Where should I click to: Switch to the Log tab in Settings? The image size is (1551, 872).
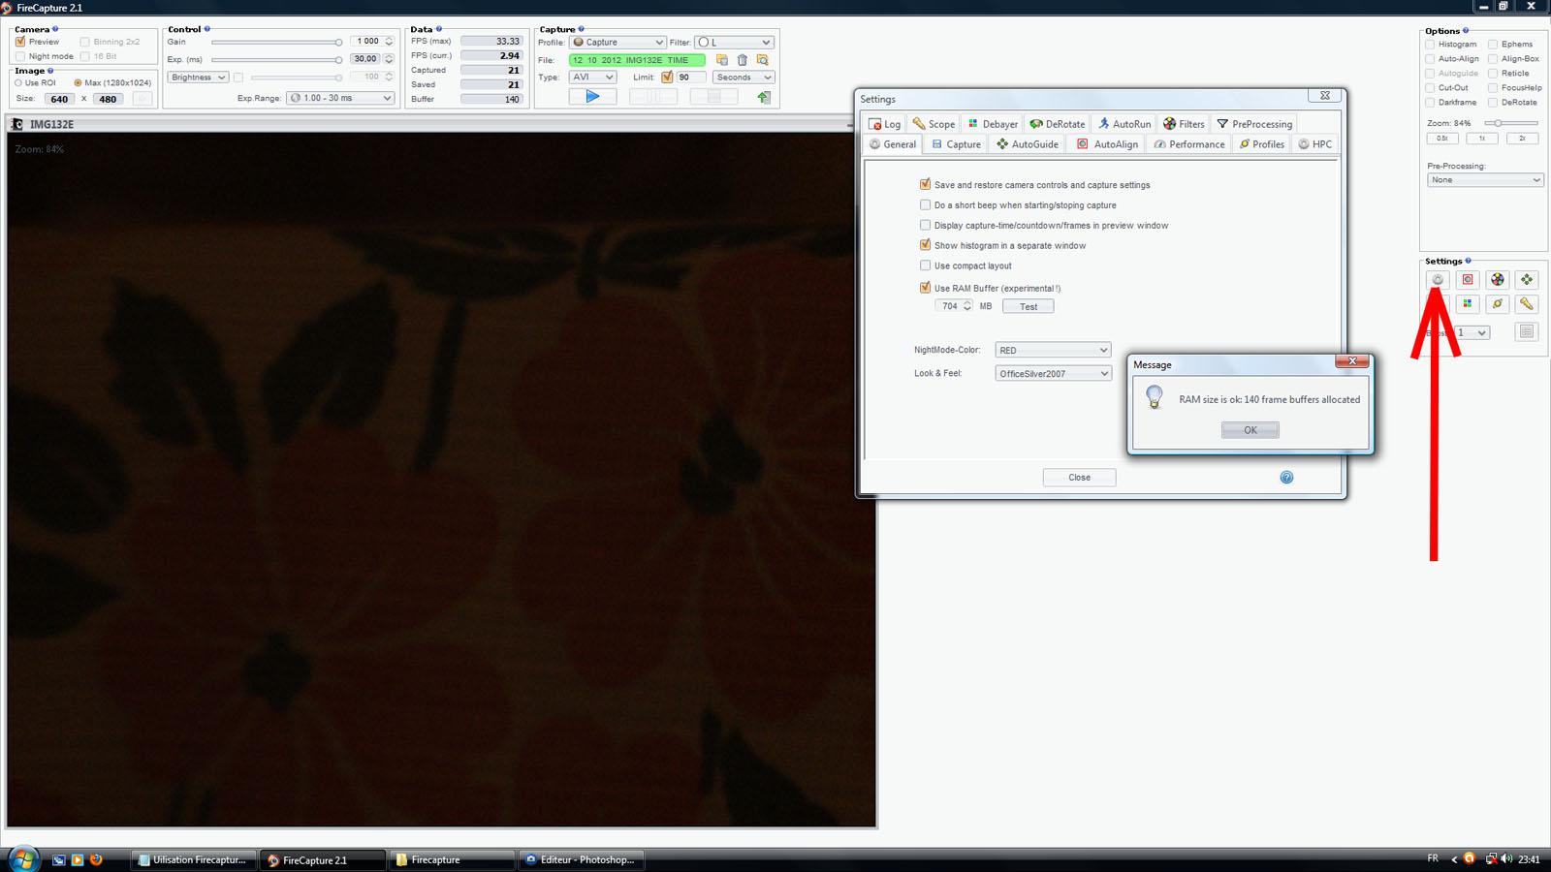point(884,124)
